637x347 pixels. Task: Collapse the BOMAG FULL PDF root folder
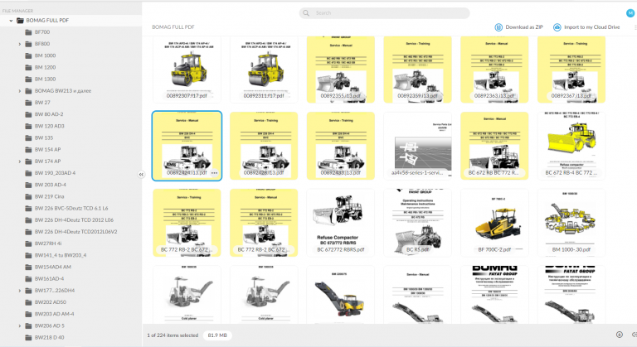[11, 21]
